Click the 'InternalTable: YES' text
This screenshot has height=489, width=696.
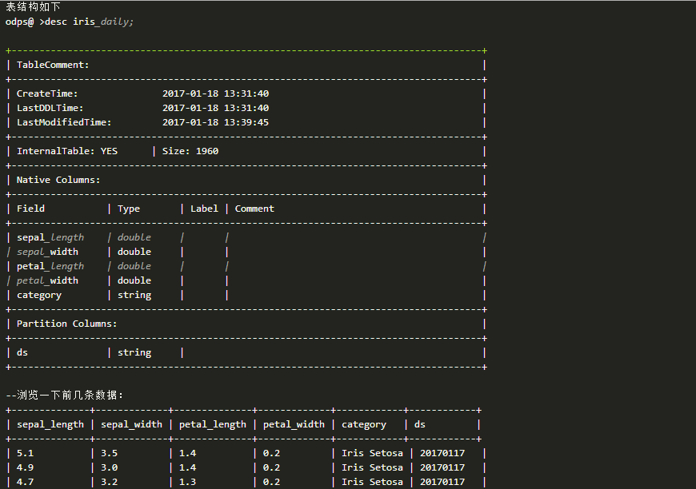tap(66, 151)
